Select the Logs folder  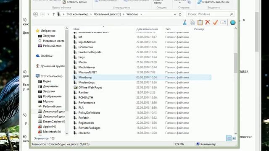pos(82,57)
